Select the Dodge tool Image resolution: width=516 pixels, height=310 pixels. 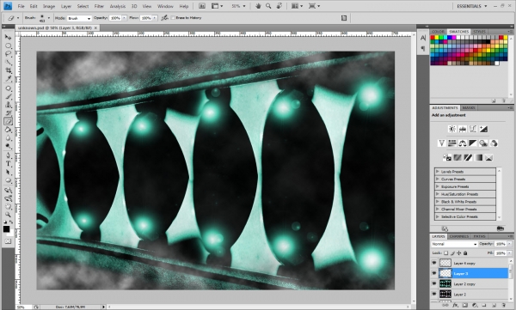click(8, 146)
